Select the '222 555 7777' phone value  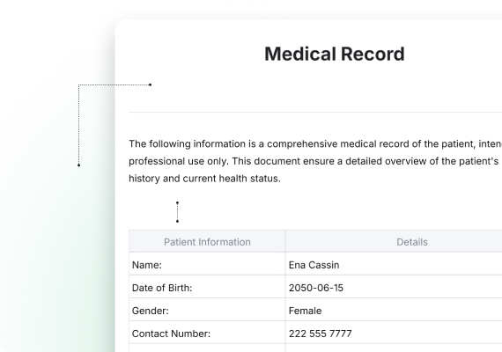pos(321,334)
